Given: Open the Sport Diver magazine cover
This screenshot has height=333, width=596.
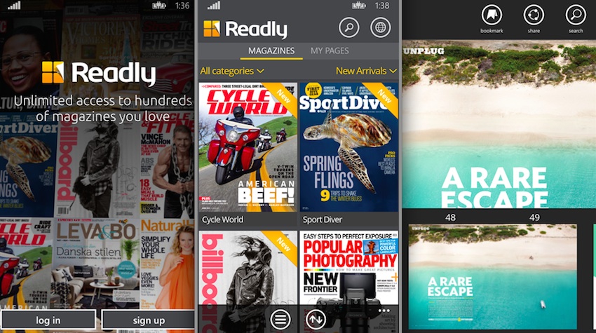Looking at the screenshot, I should [x=348, y=146].
